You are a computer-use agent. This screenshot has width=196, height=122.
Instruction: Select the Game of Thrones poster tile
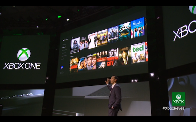coord(75,45)
